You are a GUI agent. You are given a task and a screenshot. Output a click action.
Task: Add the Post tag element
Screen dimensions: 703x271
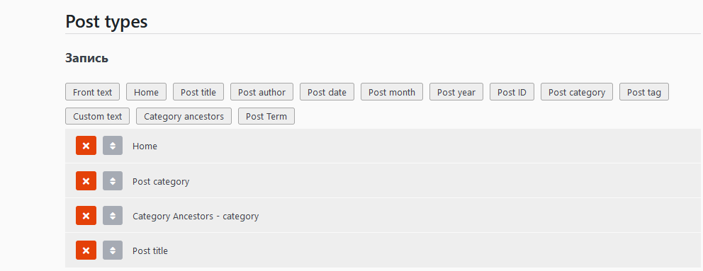click(x=643, y=92)
